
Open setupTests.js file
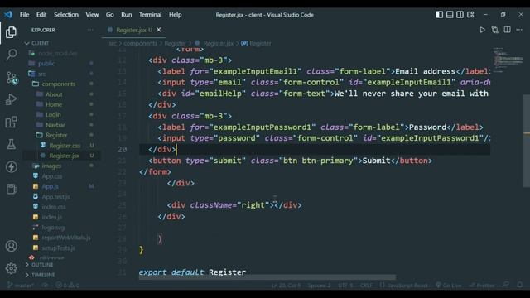[x=58, y=248]
